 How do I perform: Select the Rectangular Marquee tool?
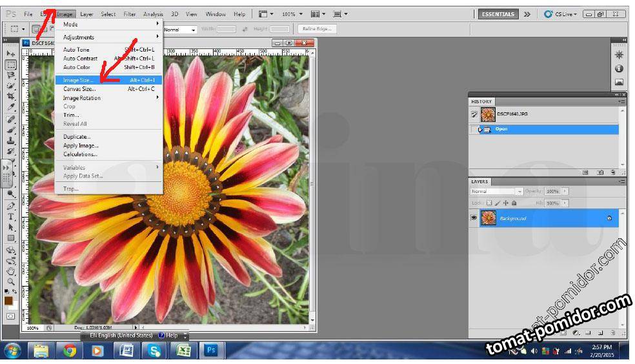[11, 65]
